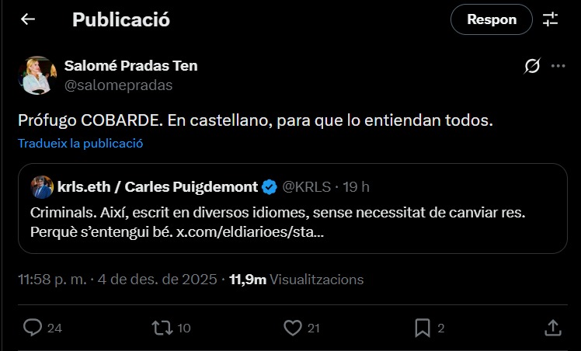
Task: Click Tradueix la publicació link
Action: [x=81, y=143]
